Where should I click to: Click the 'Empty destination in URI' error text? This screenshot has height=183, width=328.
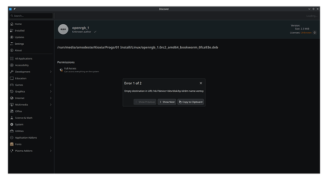click(x=164, y=91)
